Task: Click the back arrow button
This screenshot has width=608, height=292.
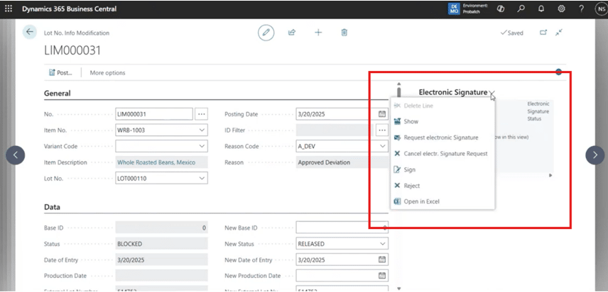Action: 30,32
